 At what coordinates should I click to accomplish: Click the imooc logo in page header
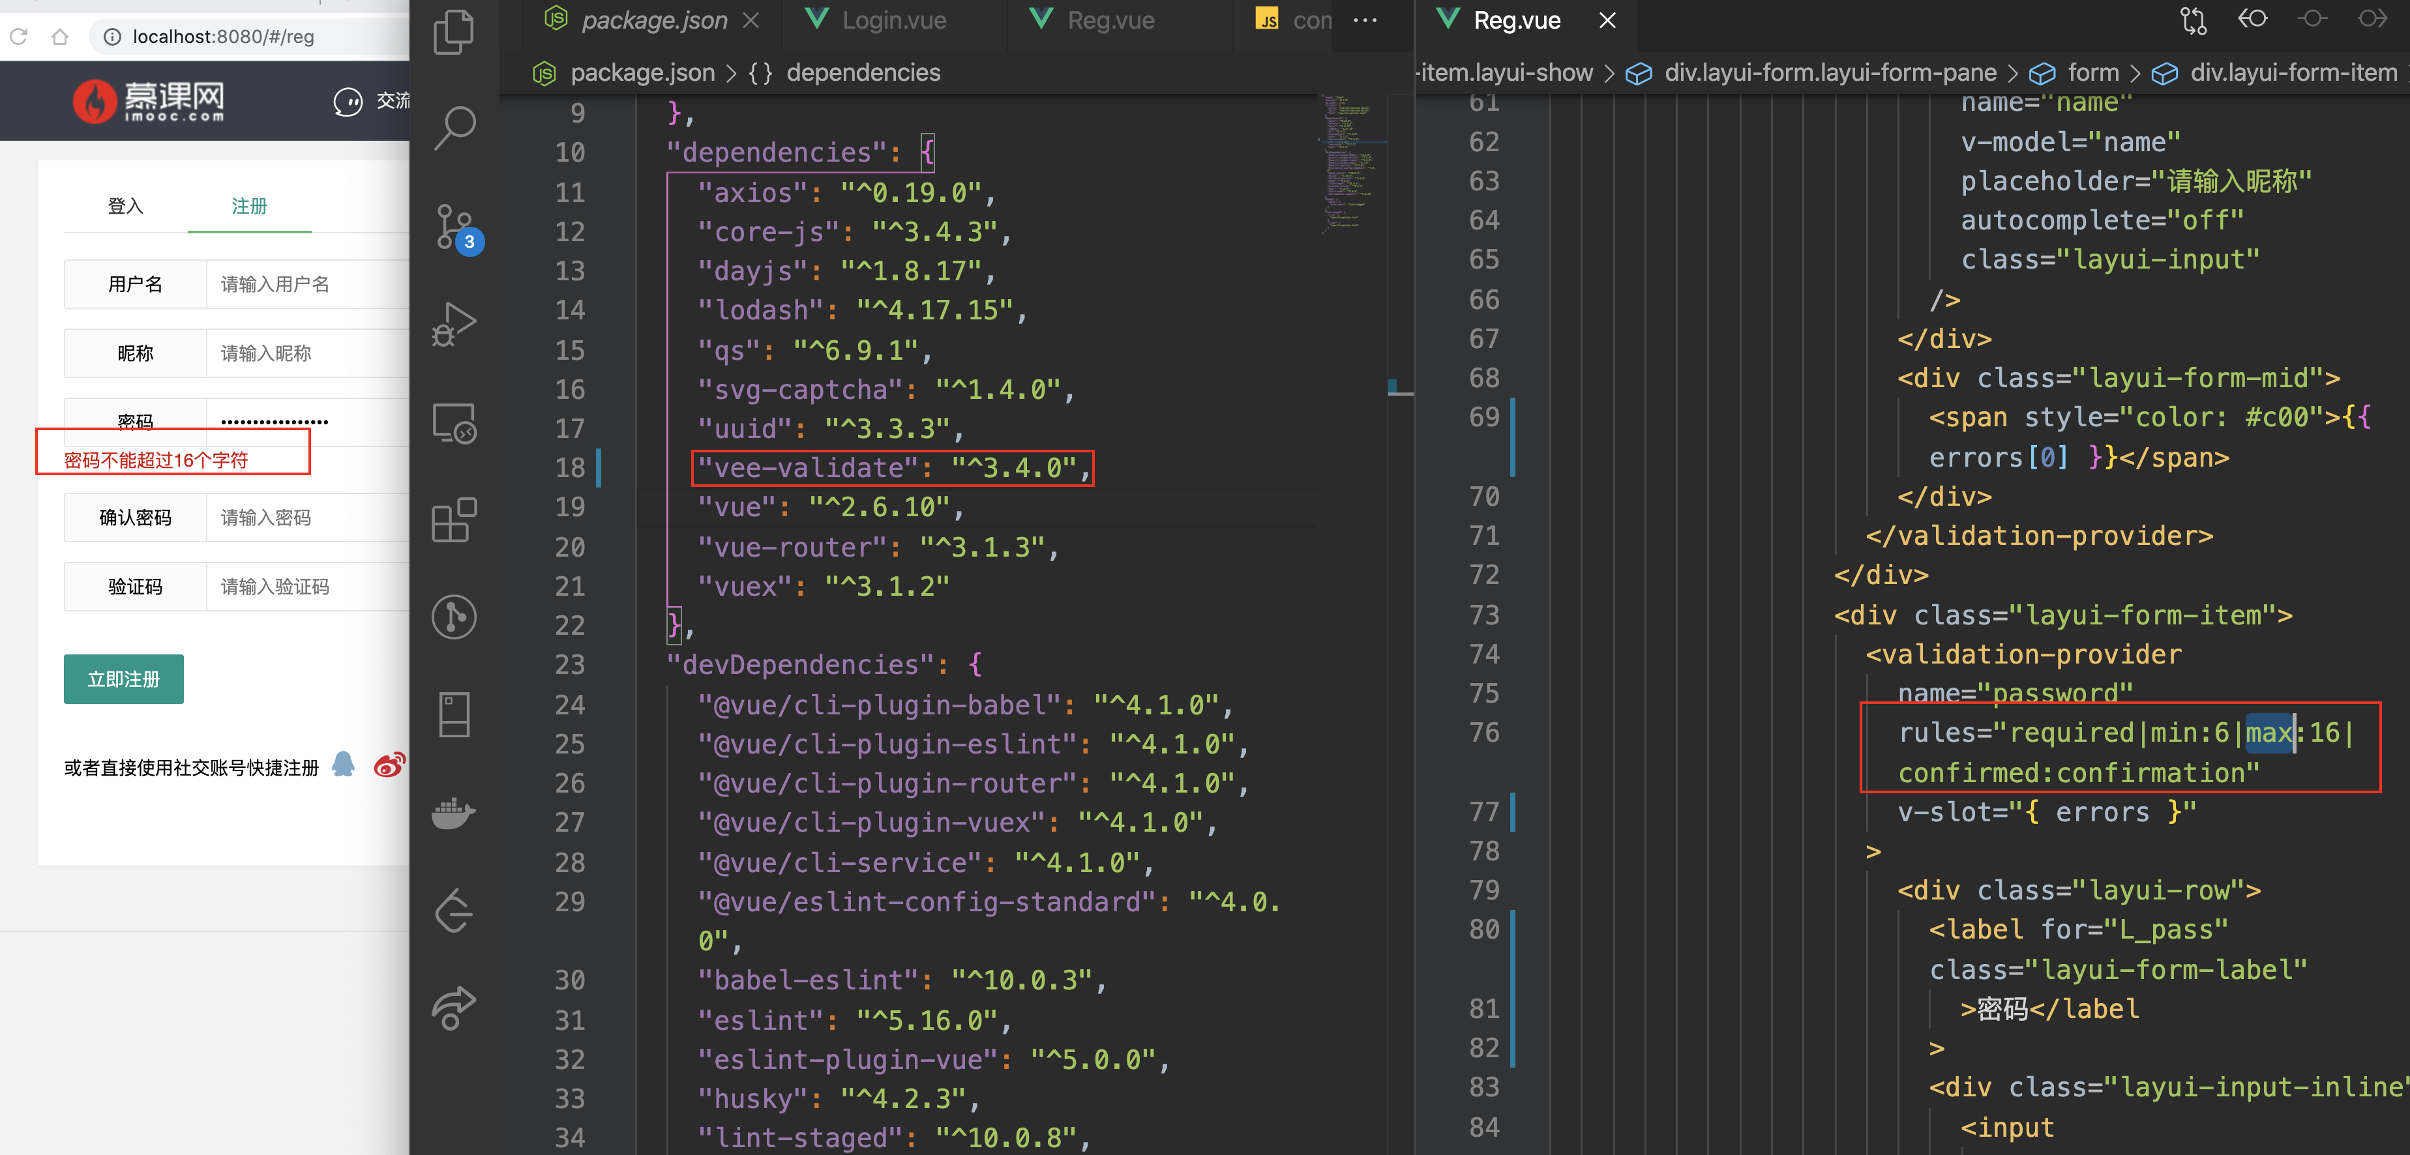150,101
